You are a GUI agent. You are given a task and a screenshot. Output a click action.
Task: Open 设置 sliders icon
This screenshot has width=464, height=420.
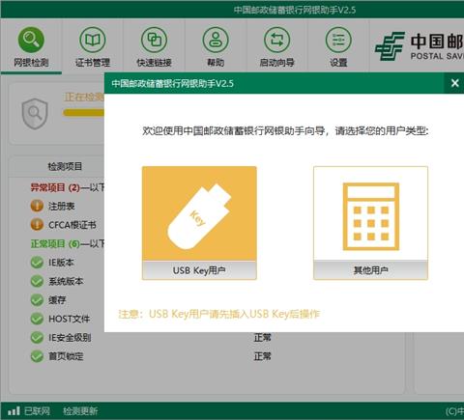(x=338, y=40)
